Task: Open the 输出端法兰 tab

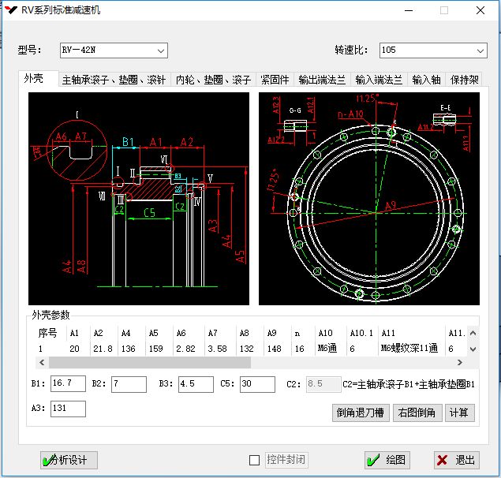Action: coord(322,80)
